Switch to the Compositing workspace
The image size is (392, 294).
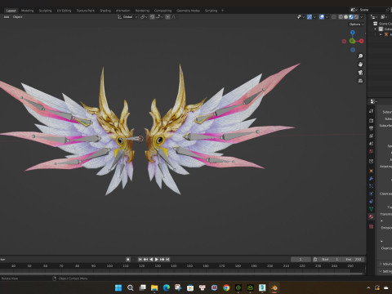[x=163, y=11]
